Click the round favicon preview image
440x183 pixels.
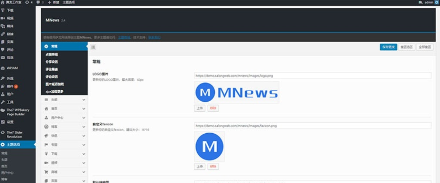[x=209, y=147]
